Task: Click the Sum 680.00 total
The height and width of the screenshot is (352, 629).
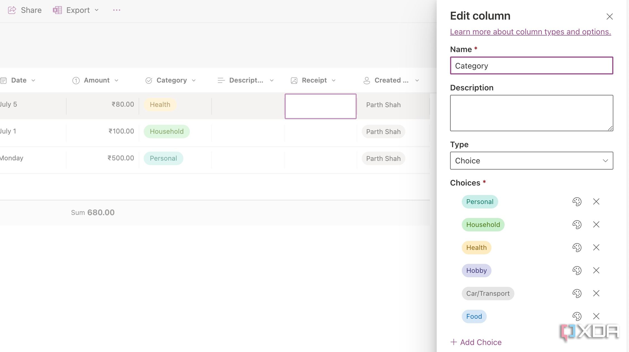Action: (x=93, y=212)
